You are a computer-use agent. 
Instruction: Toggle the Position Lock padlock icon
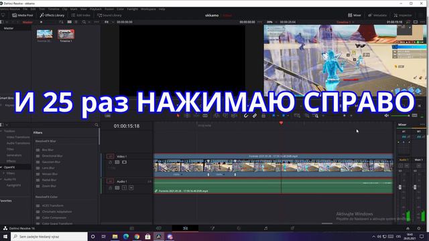[x=263, y=116]
